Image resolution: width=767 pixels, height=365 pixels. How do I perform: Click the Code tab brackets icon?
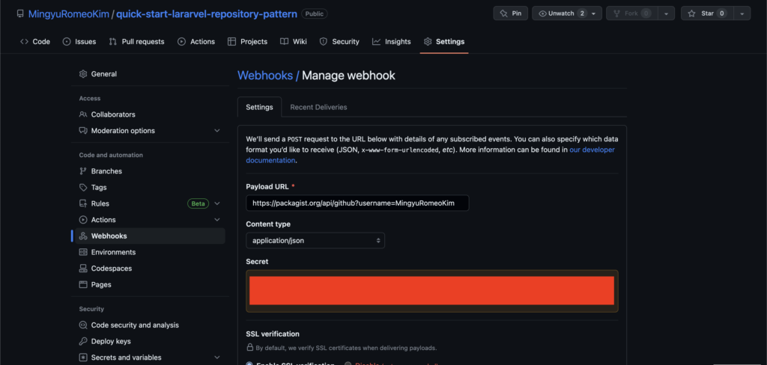click(x=24, y=42)
